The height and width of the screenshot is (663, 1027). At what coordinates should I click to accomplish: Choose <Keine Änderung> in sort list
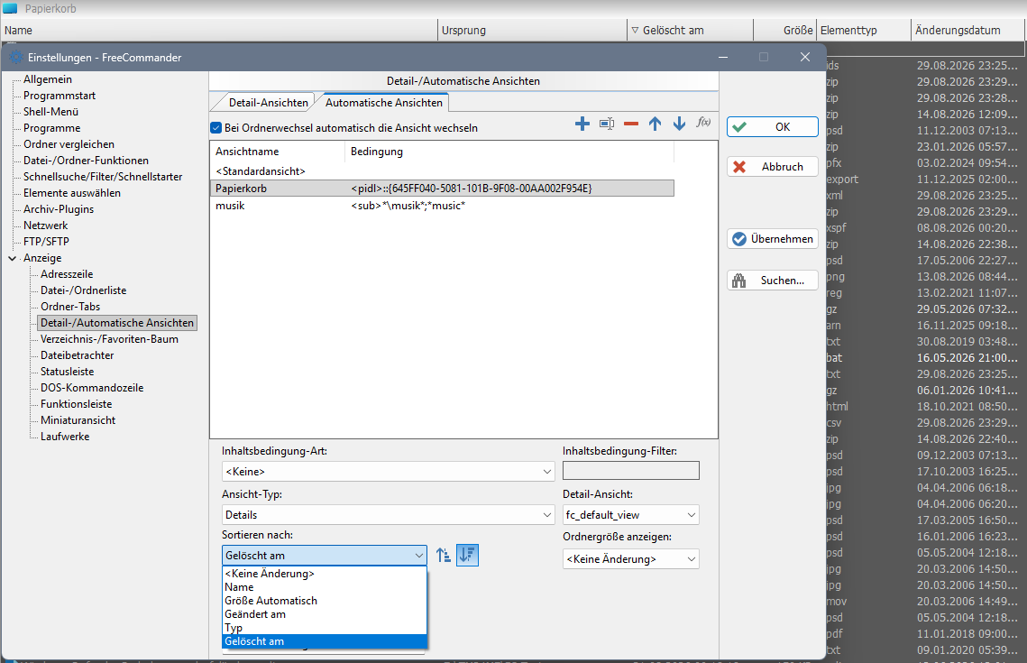[x=325, y=574]
